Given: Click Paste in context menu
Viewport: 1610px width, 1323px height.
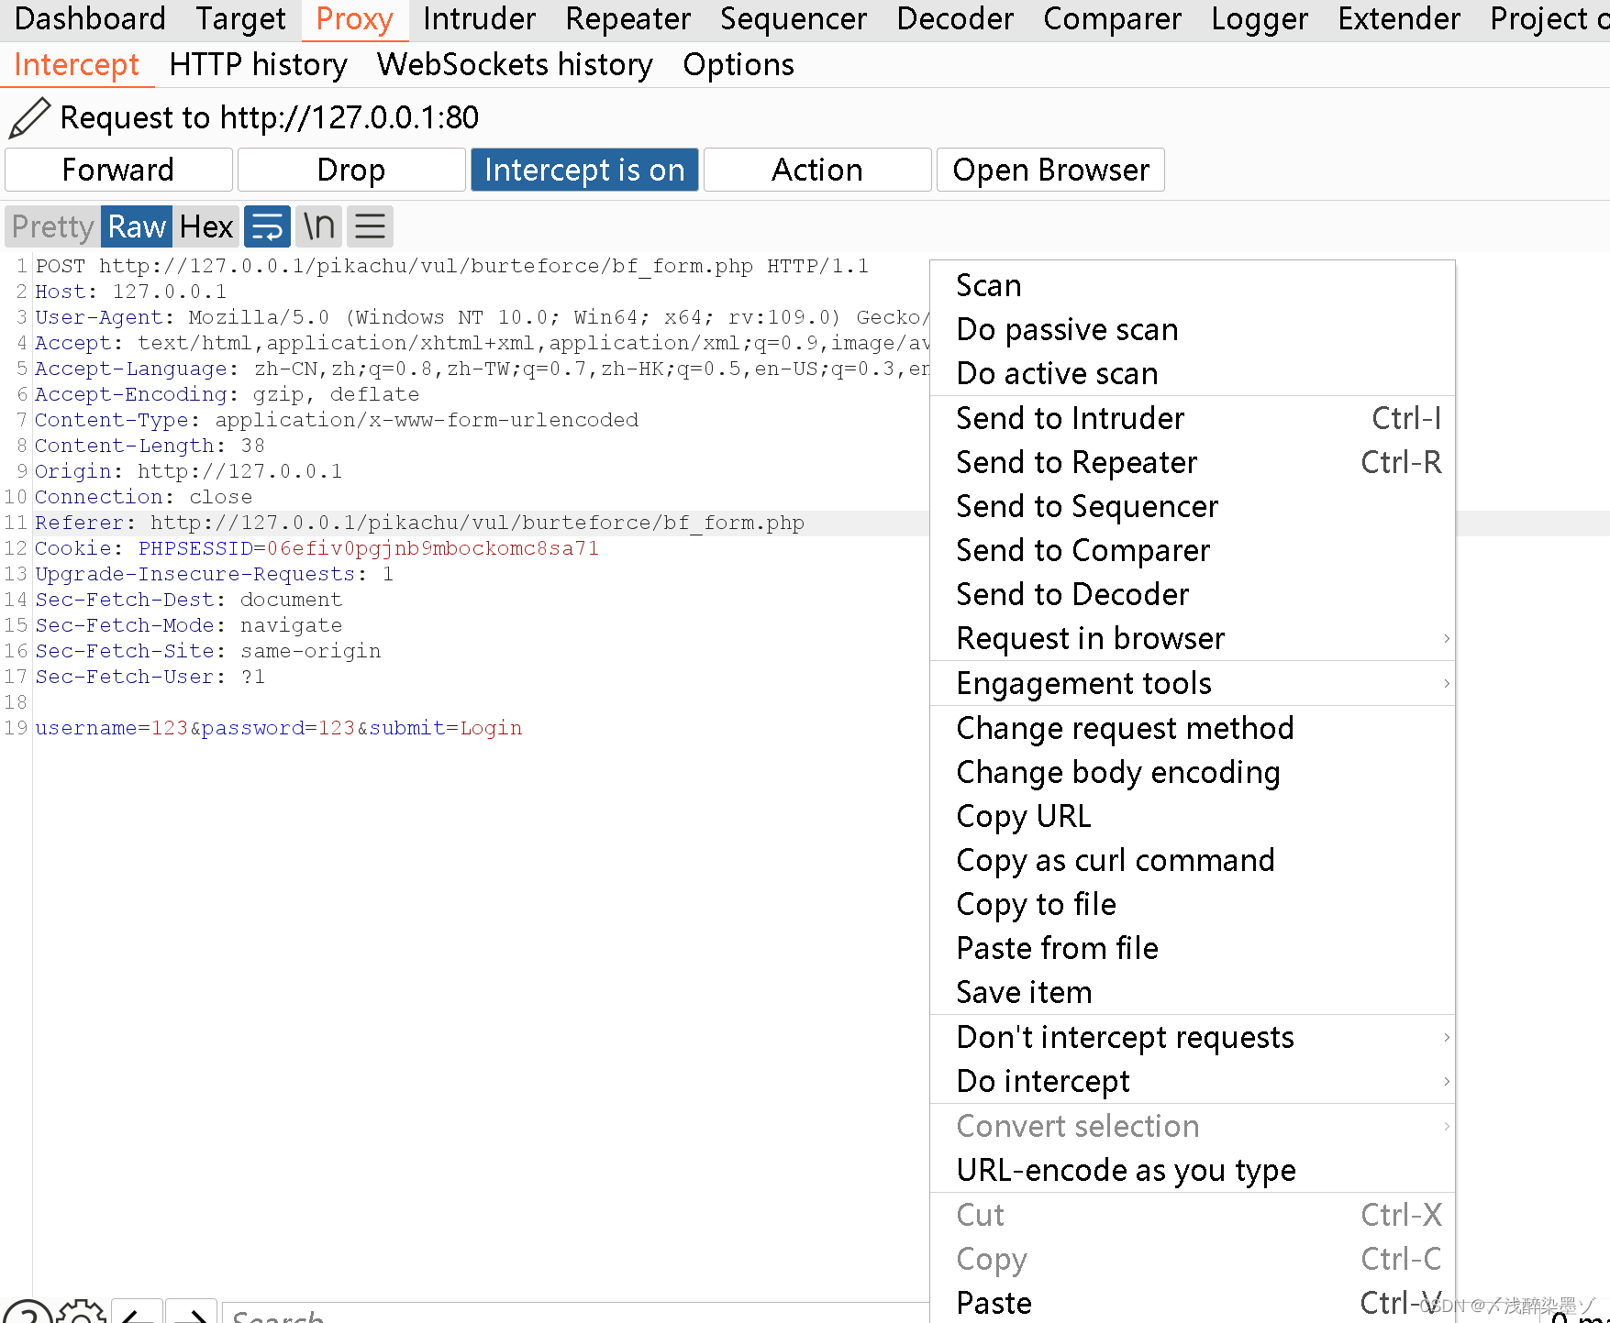Looking at the screenshot, I should pos(1193,1303).
